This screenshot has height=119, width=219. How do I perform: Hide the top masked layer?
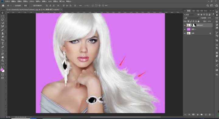185,25
